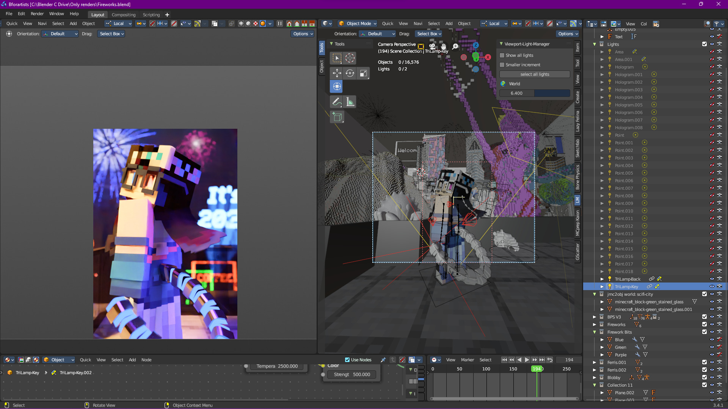This screenshot has width=728, height=409.
Task: Hide TriLamp-Key with its eye icon
Action: pos(712,287)
